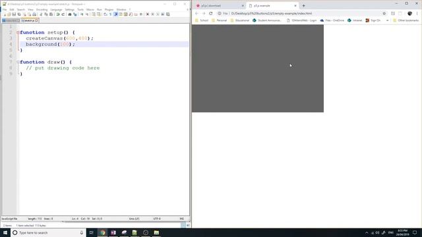Collapse the setup() function fold marker

point(18,32)
